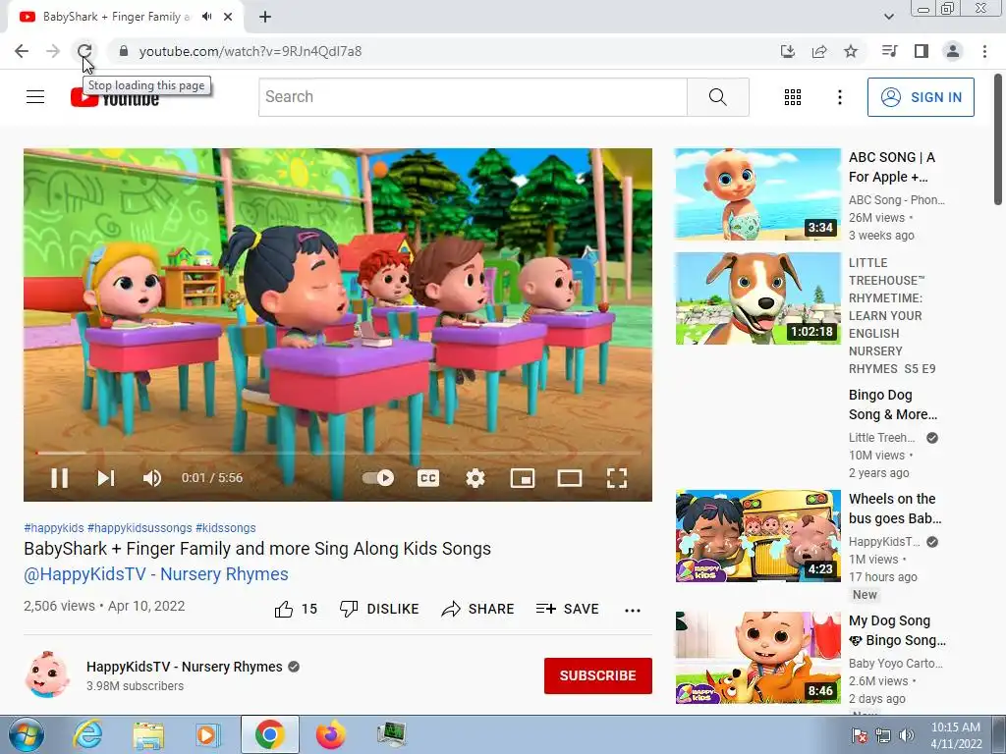1006x754 pixels.
Task: Open Windows Start menu
Action: pyautogui.click(x=25, y=734)
